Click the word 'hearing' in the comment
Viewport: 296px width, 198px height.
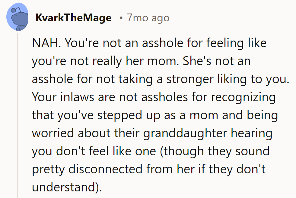coord(253,133)
